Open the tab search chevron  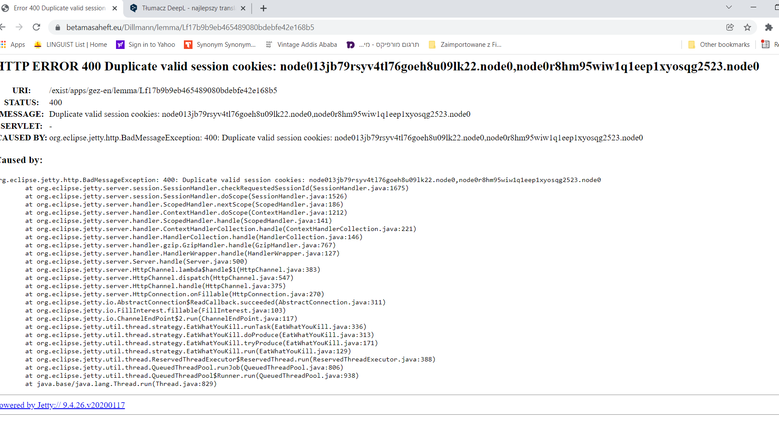point(729,7)
